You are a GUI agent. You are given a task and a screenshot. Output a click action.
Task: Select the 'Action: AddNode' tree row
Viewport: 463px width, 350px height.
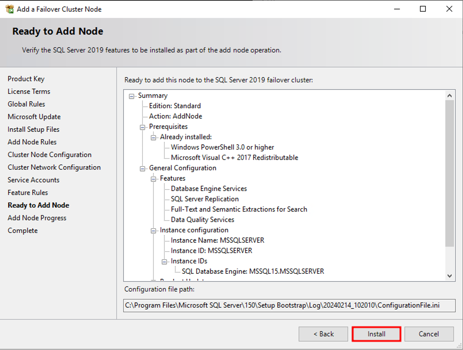tap(175, 116)
